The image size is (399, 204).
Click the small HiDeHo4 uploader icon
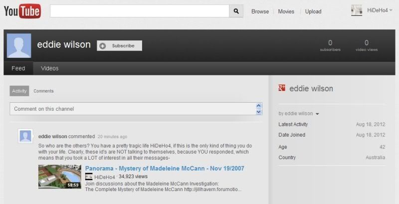tap(89, 177)
